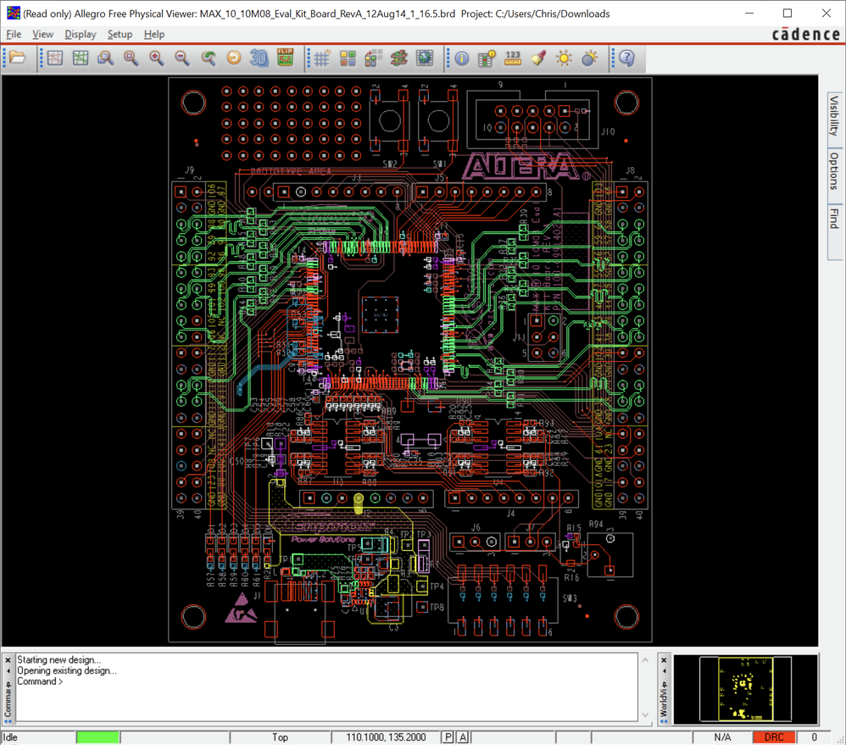This screenshot has width=846, height=745.
Task: Select Zoom Fit tool
Action: [131, 58]
